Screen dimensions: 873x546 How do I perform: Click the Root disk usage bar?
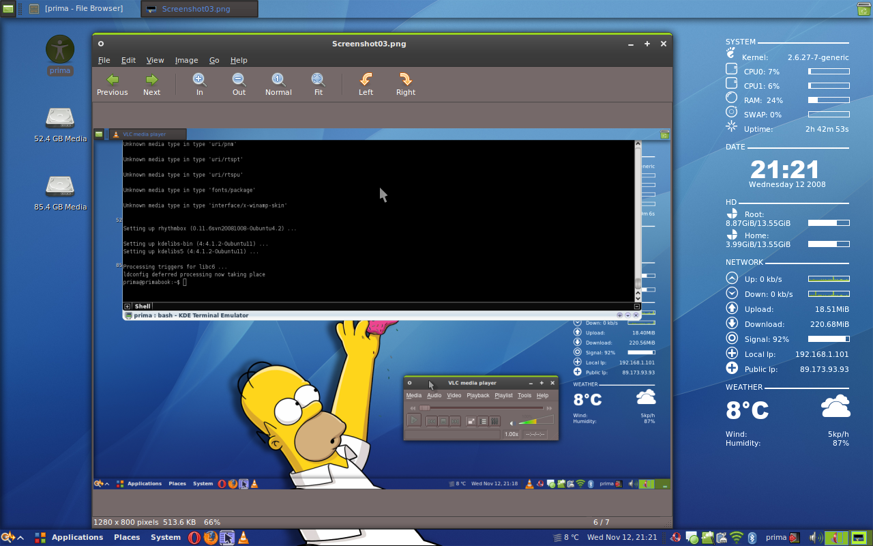point(829,222)
